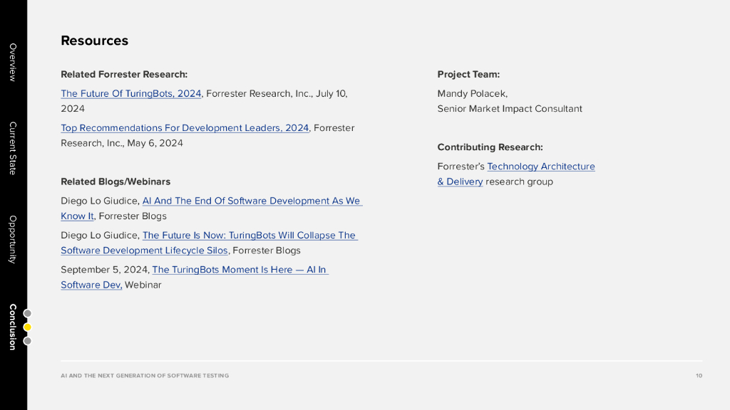The width and height of the screenshot is (730, 410).
Task: Follow the AI And The End Of Software Development link
Action: tap(251, 201)
